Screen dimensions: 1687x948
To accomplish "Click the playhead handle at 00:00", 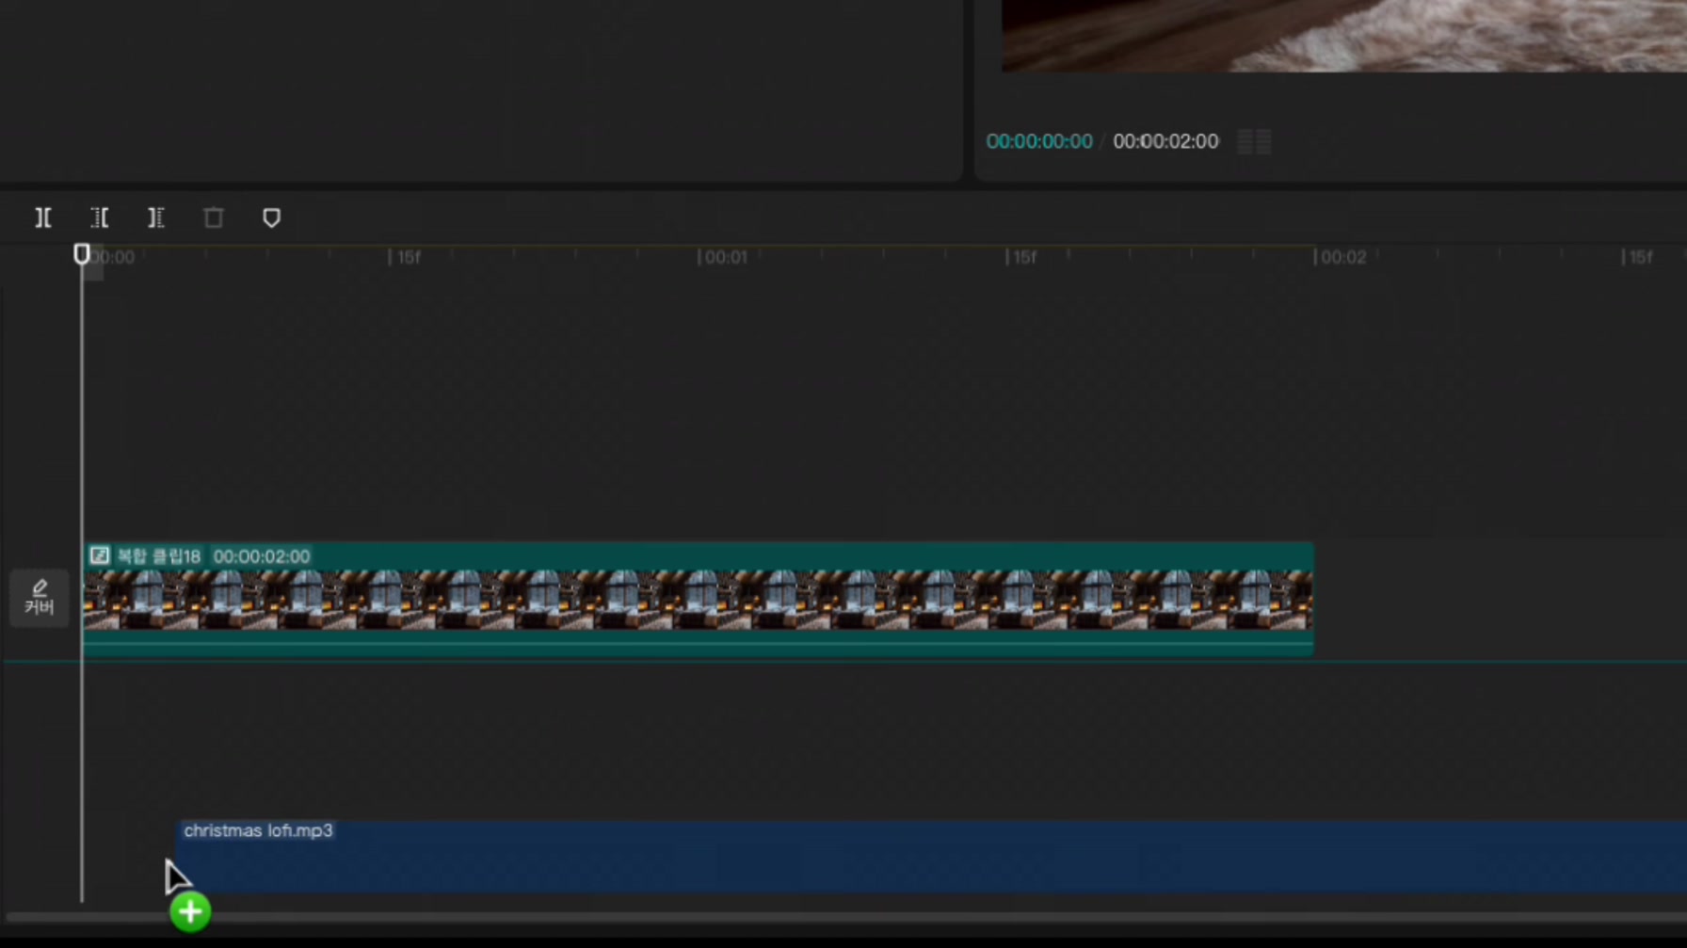I will click(x=82, y=254).
